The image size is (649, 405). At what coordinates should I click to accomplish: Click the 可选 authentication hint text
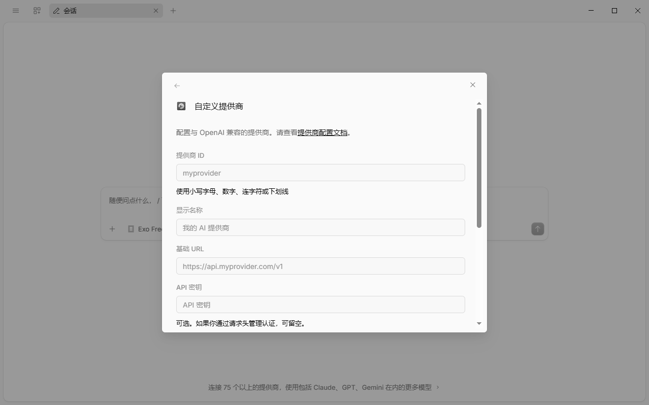point(242,323)
